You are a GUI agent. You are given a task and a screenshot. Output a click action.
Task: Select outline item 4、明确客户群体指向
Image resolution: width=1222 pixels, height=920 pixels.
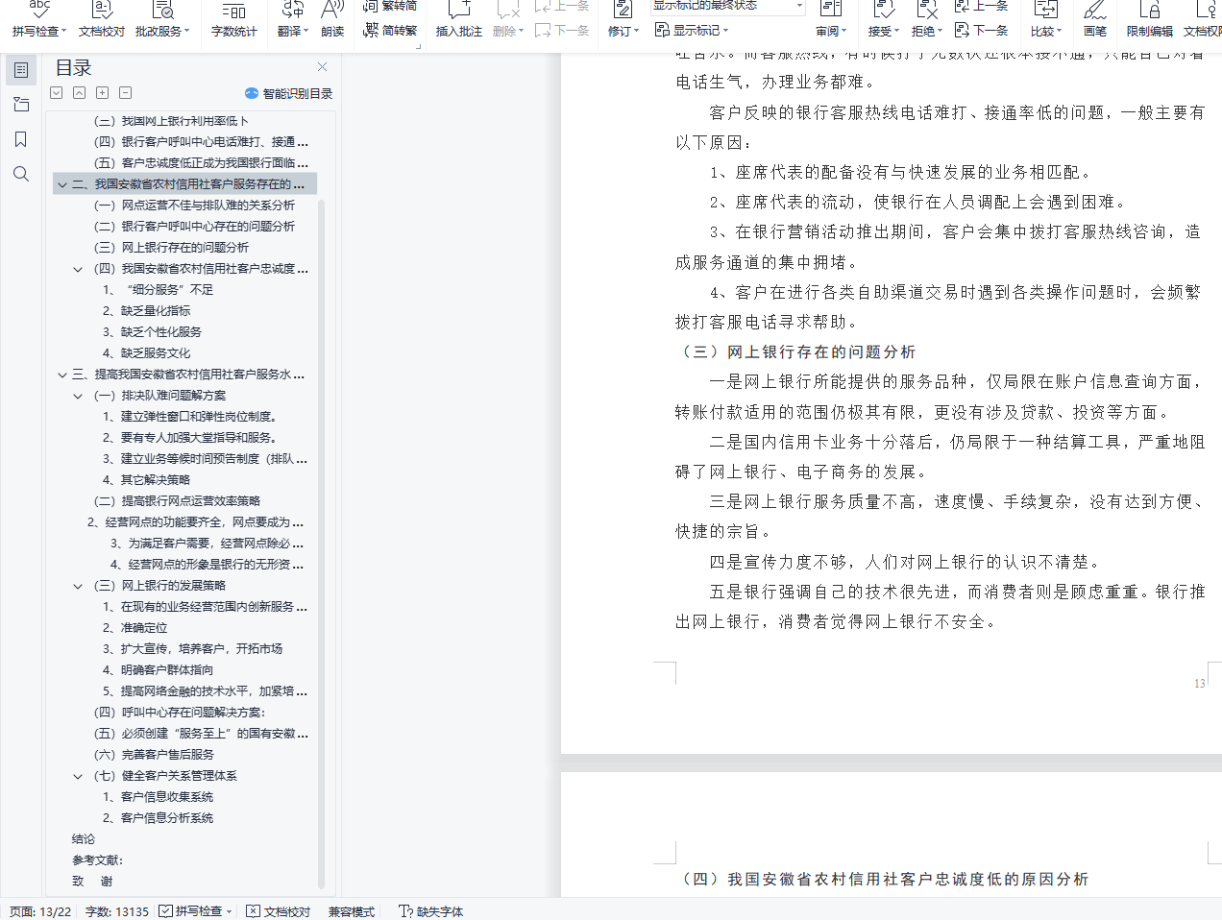(x=159, y=670)
